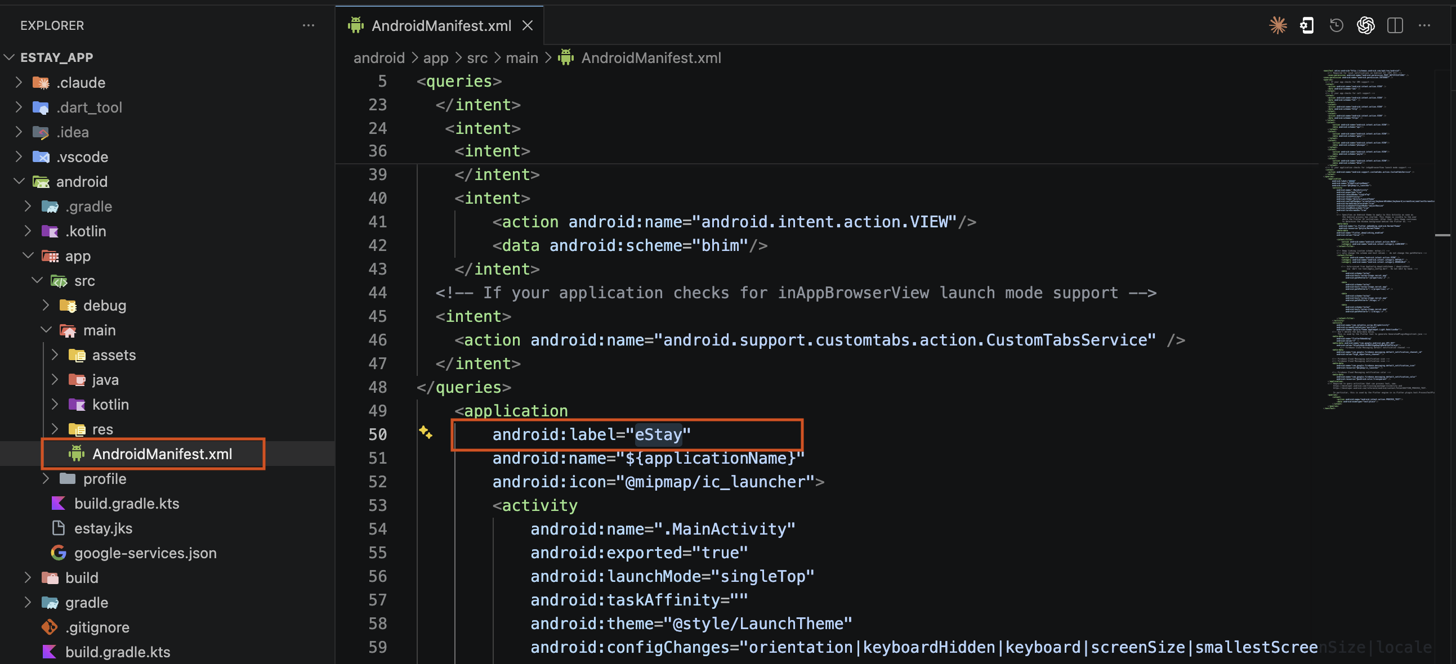Click the android:scheme="bhim" line
The width and height of the screenshot is (1456, 664).
point(629,245)
